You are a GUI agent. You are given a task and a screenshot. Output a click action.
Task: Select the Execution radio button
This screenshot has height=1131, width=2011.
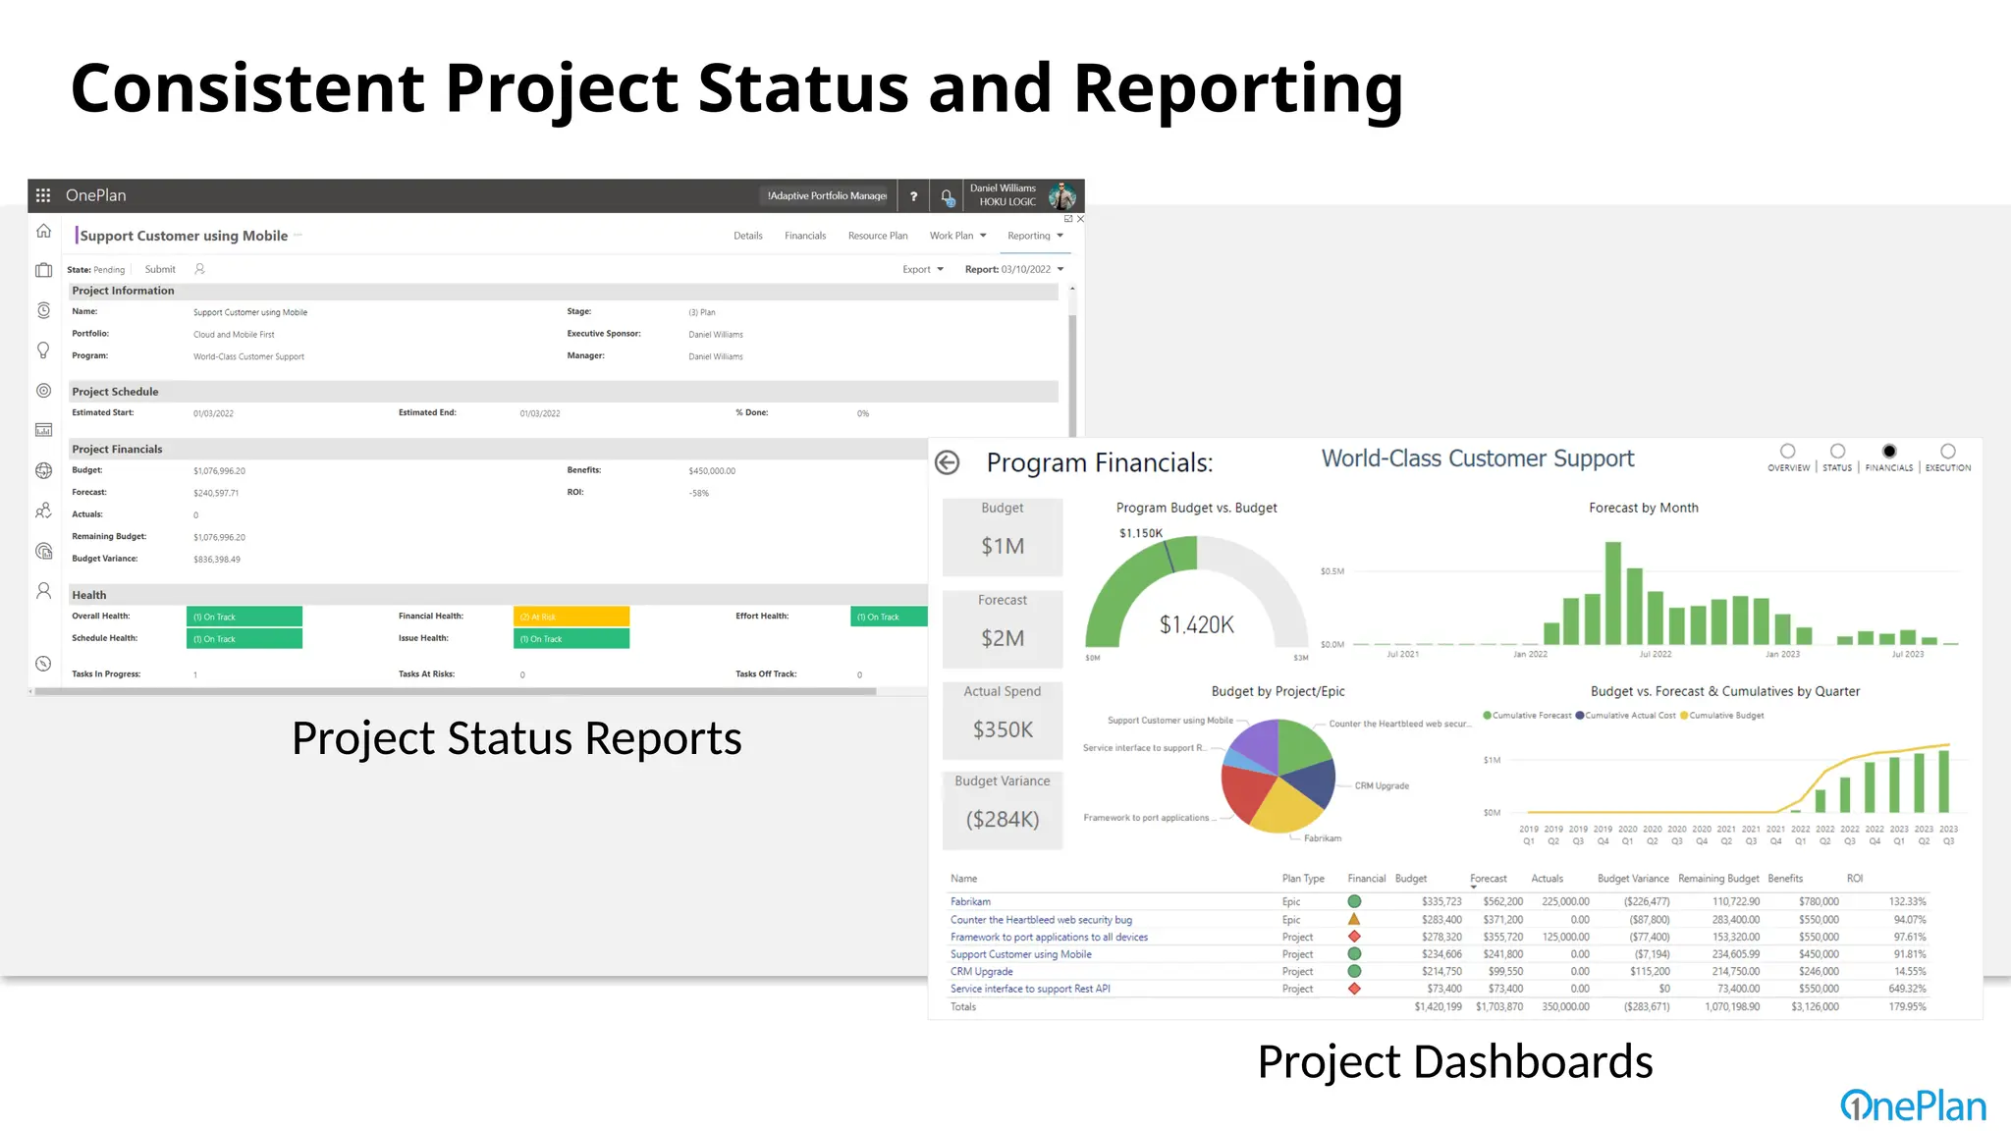(1948, 452)
